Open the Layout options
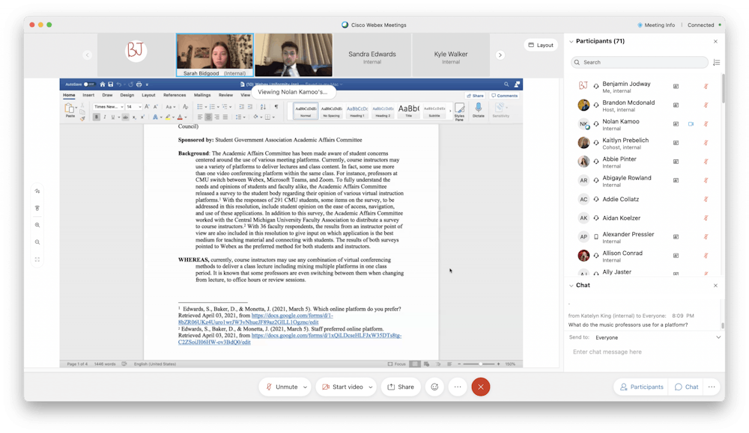 click(x=540, y=45)
